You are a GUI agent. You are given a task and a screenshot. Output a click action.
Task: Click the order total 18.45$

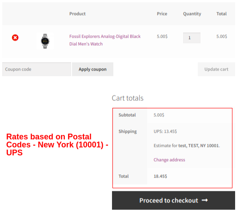[x=160, y=176]
